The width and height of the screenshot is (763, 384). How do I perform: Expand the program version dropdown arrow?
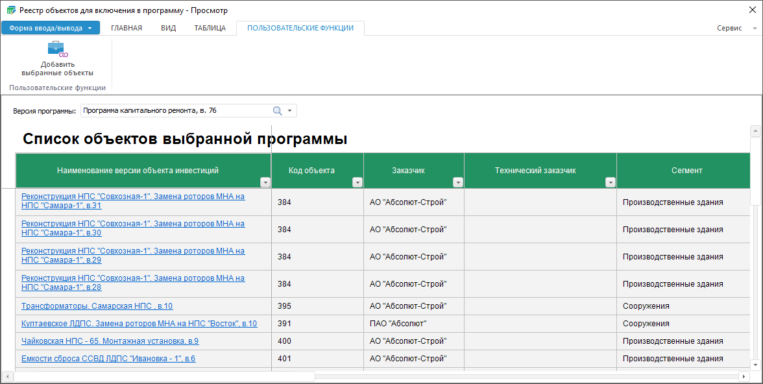click(x=289, y=111)
